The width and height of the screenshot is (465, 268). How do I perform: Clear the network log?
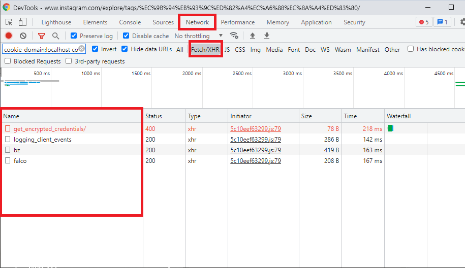coord(23,36)
